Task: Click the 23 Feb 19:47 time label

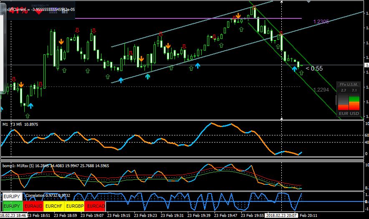Action: click(226, 216)
